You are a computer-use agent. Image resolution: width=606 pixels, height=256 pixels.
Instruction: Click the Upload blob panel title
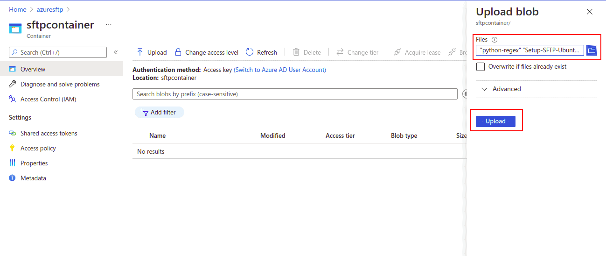tap(507, 12)
